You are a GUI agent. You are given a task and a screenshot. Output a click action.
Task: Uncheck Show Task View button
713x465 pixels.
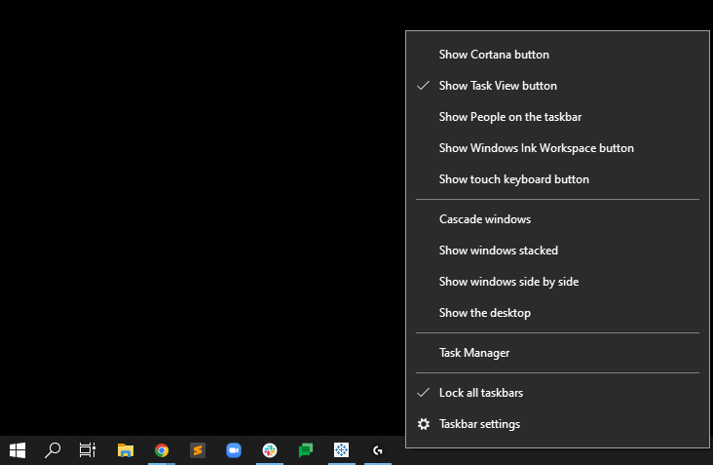pyautogui.click(x=557, y=86)
